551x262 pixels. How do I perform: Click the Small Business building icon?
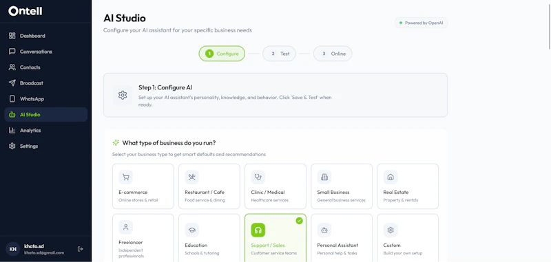324,177
